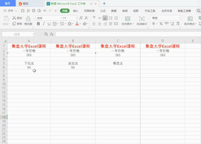
Task: Click the select-all corner triangle
Action: tap(5, 41)
